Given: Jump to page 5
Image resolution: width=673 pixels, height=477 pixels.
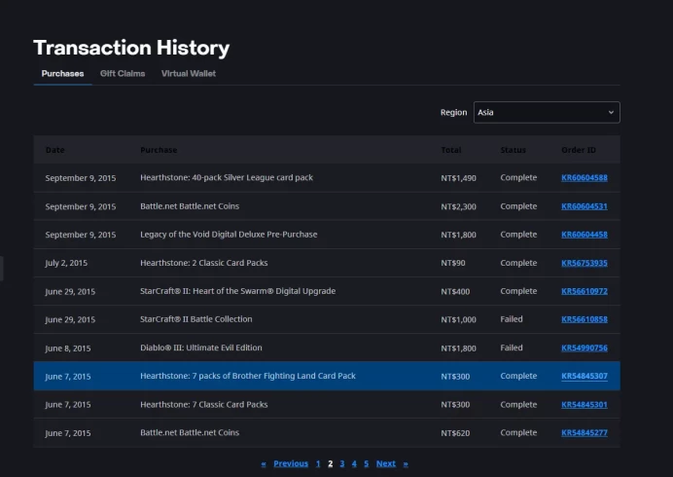Looking at the screenshot, I should (x=366, y=463).
